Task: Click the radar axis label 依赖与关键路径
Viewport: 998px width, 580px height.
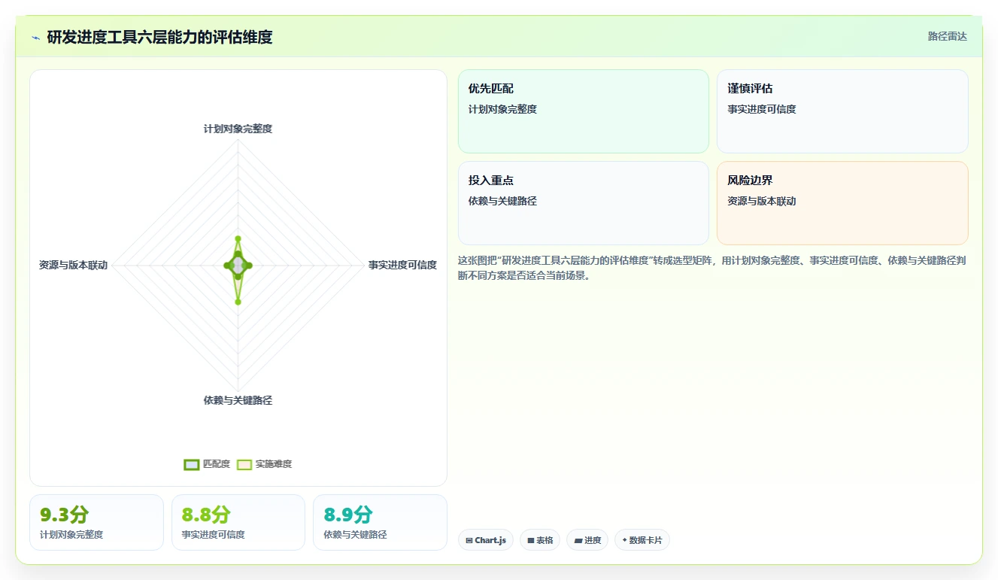Action: click(238, 400)
